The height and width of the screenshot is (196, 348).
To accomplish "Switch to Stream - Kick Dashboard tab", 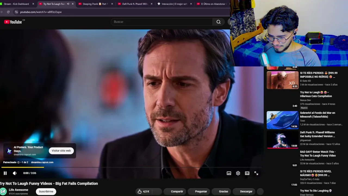I will 16,4.
